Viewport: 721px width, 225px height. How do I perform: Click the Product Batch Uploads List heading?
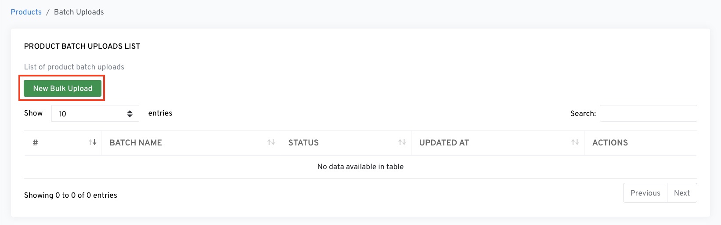pos(82,46)
